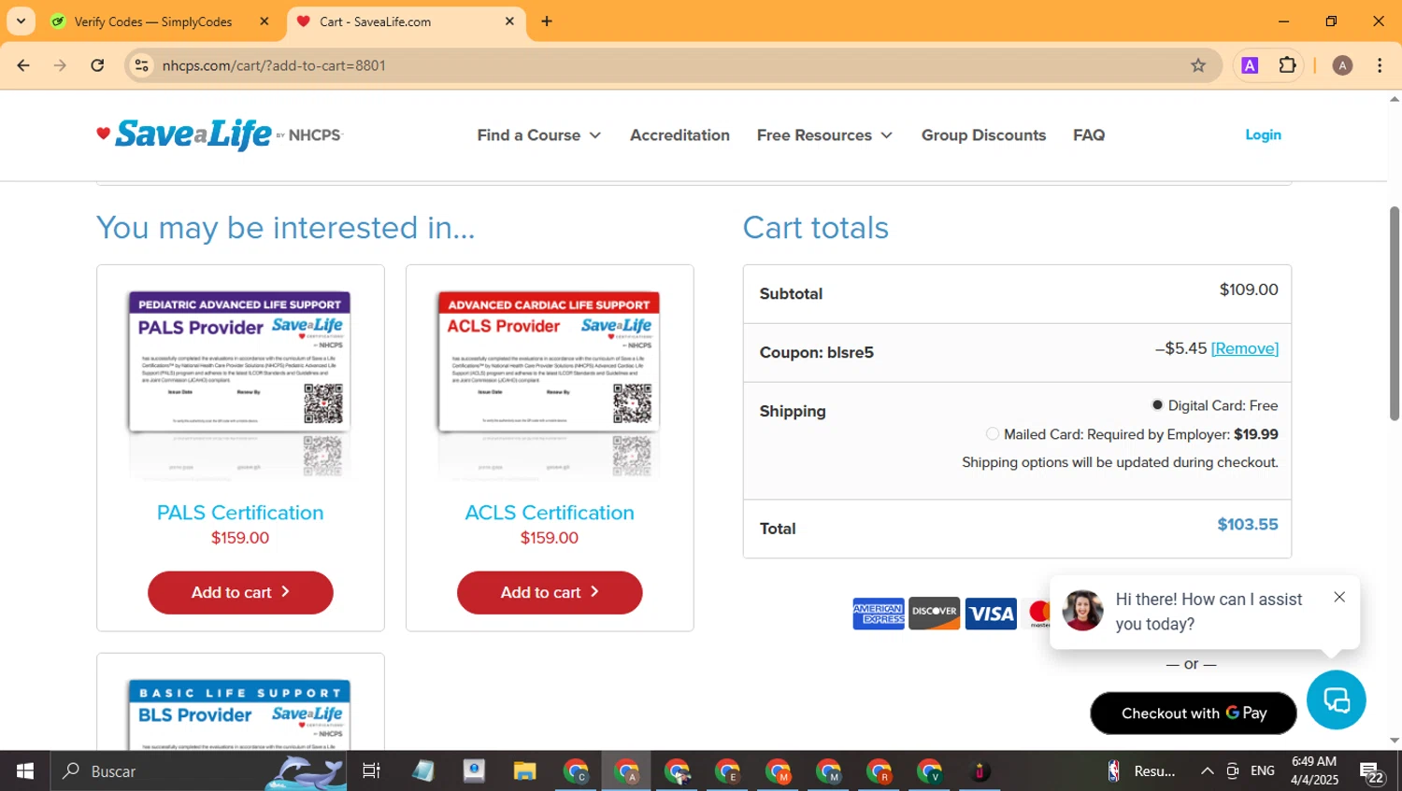Click the taskbar Buscar search box
The image size is (1402, 791).
(198, 770)
